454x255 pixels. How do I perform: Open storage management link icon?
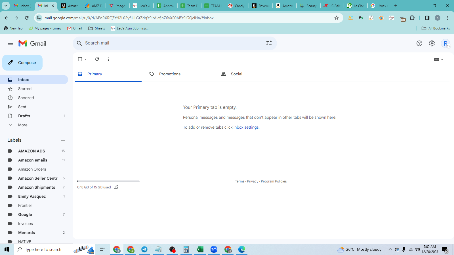[x=116, y=187]
